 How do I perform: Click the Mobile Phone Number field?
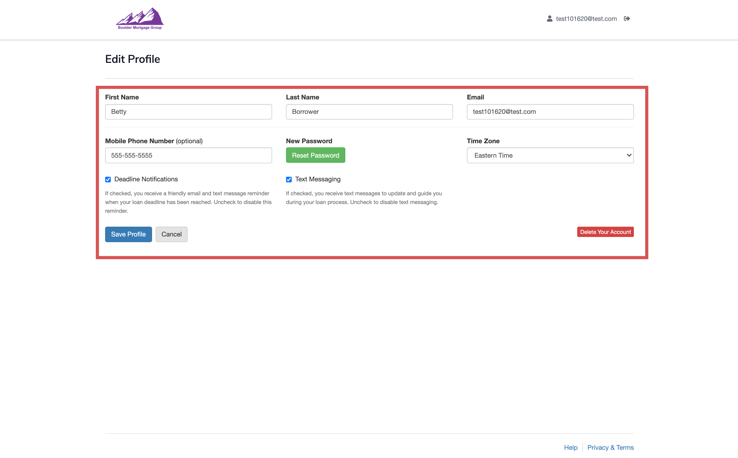[x=188, y=155]
